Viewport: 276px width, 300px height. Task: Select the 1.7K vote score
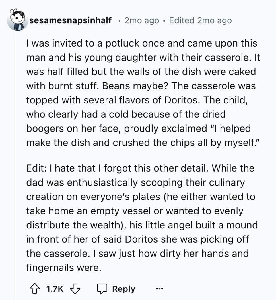point(55,289)
